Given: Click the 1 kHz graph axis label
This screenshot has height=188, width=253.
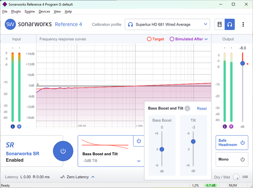Looking at the screenshot, I should pos(139,126).
